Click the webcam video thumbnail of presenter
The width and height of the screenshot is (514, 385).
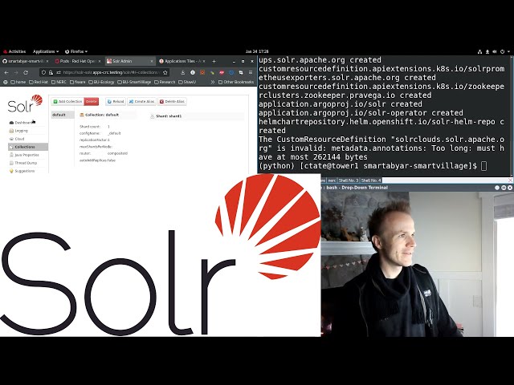[418, 264]
